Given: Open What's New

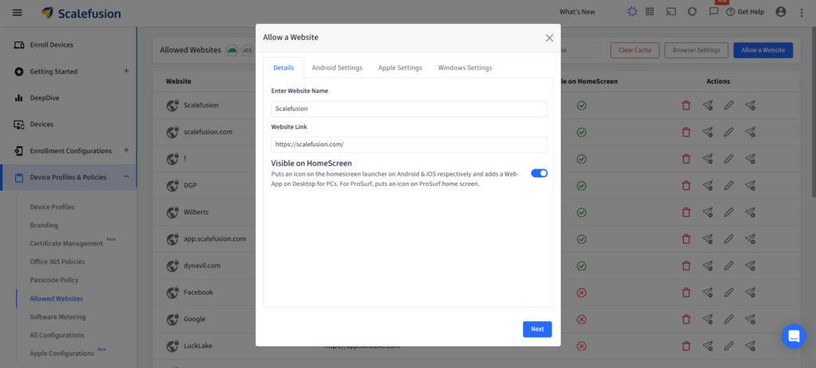Looking at the screenshot, I should 577,12.
